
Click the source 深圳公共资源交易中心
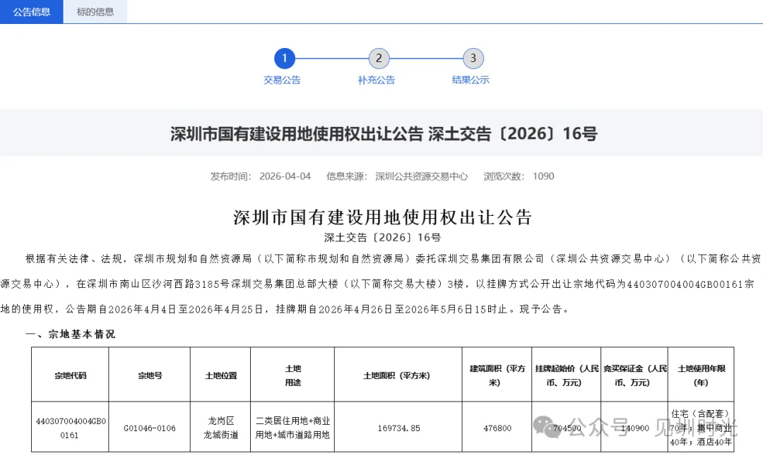[421, 176]
